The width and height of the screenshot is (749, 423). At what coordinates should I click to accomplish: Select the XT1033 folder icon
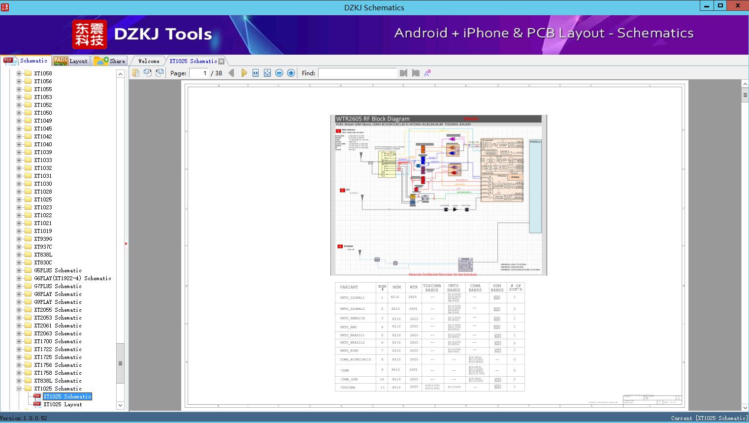[x=28, y=160]
